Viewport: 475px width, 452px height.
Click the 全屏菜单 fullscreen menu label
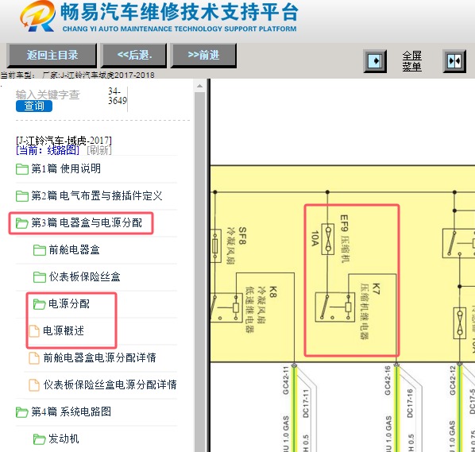pyautogui.click(x=411, y=61)
